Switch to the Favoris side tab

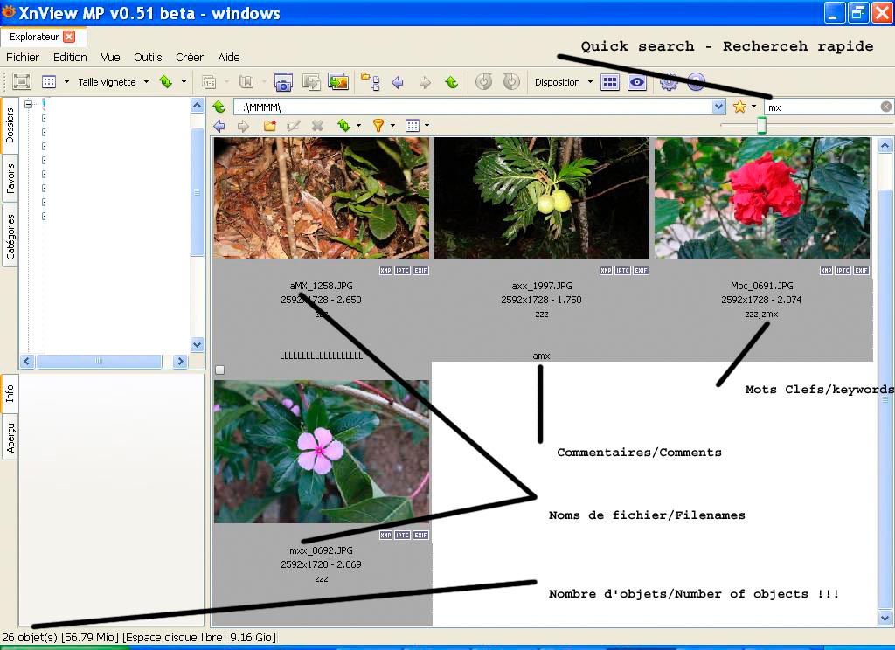(10, 178)
